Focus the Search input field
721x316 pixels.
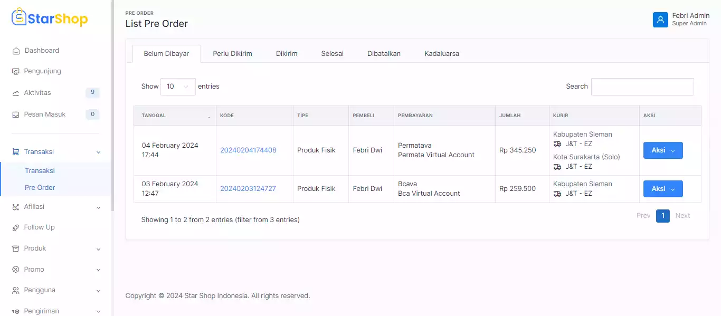642,87
